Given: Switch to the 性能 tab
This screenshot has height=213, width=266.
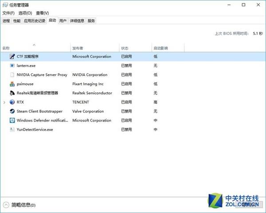Looking at the screenshot, I should tap(17, 21).
